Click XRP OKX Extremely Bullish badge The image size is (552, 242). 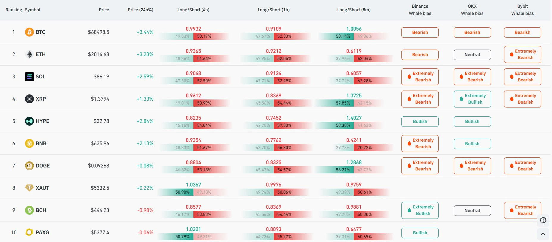(472, 99)
